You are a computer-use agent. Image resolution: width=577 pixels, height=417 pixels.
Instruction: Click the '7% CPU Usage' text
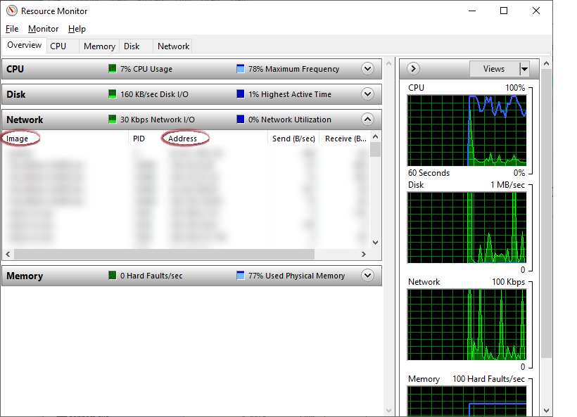146,69
